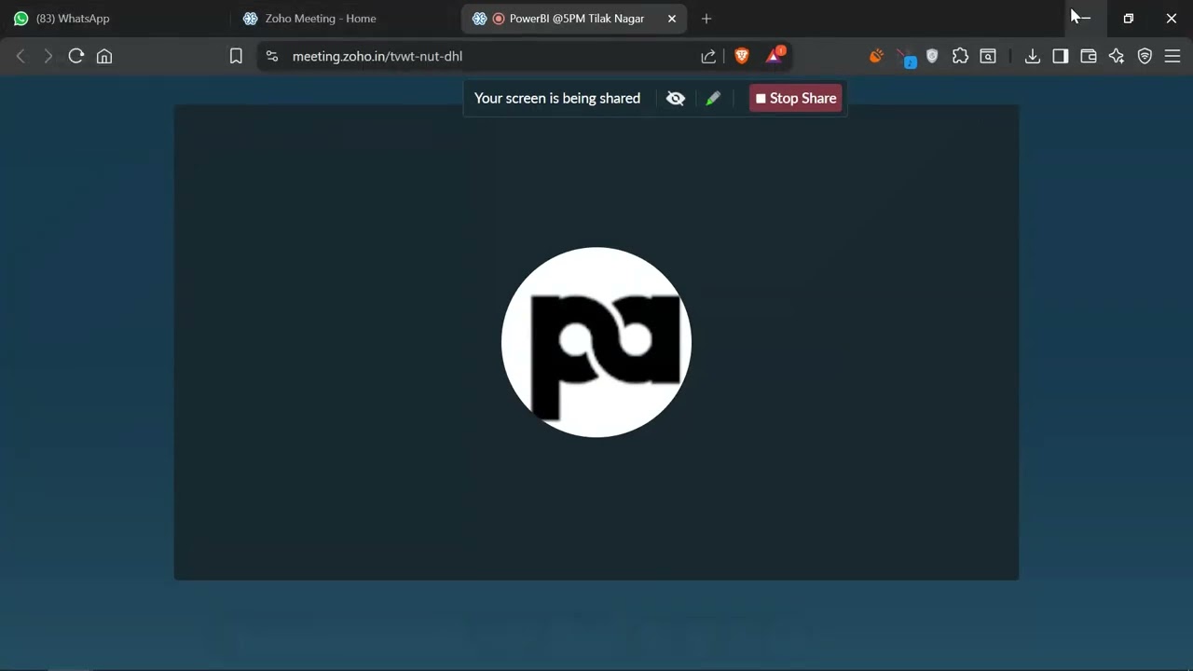
Task: Toggle the hide-preview eye icon
Action: [676, 98]
